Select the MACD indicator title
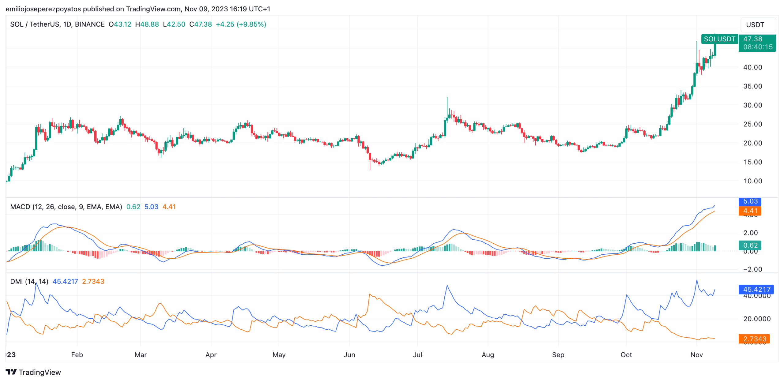The width and height of the screenshot is (784, 382). coord(66,207)
